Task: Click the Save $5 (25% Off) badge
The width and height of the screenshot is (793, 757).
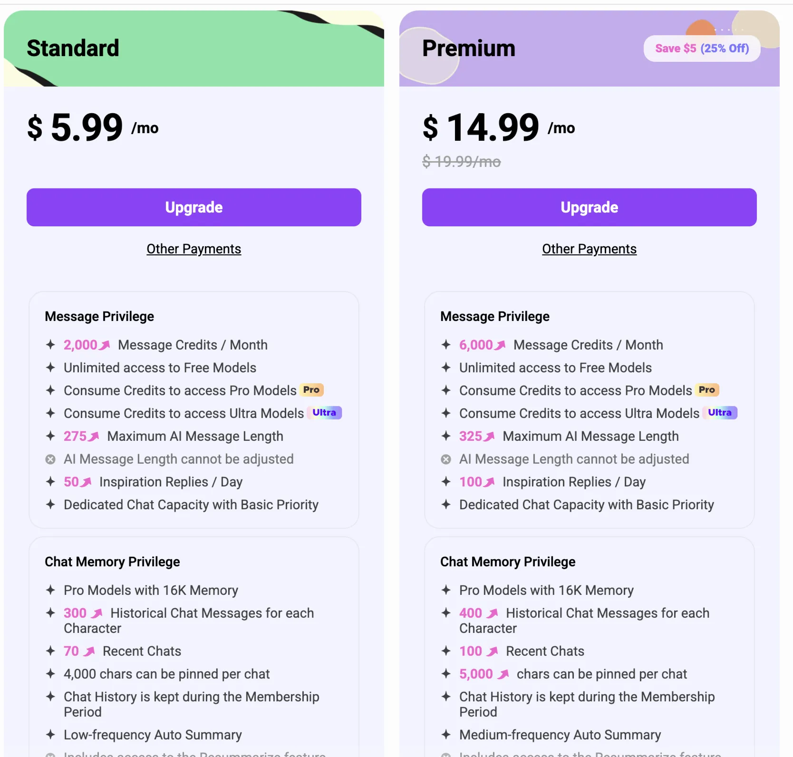Action: 702,49
